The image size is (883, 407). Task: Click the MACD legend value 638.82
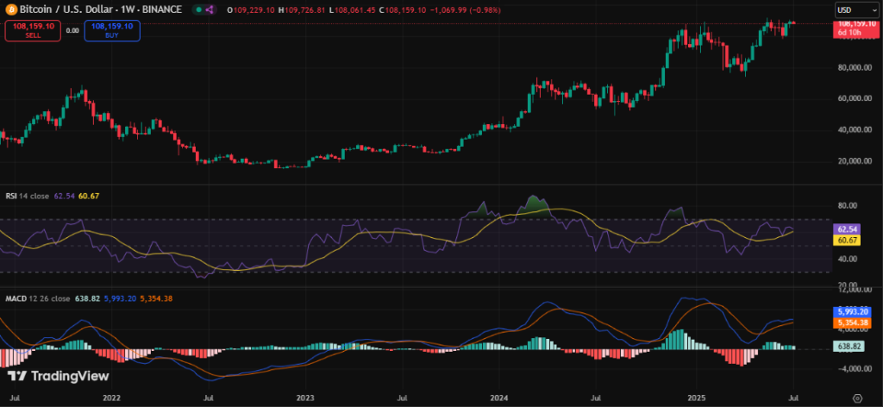point(87,298)
